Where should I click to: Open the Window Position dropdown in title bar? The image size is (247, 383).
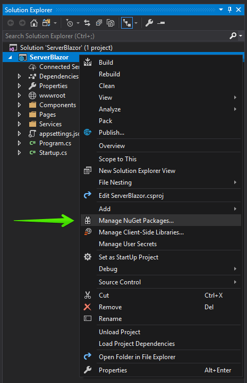tap(221, 10)
